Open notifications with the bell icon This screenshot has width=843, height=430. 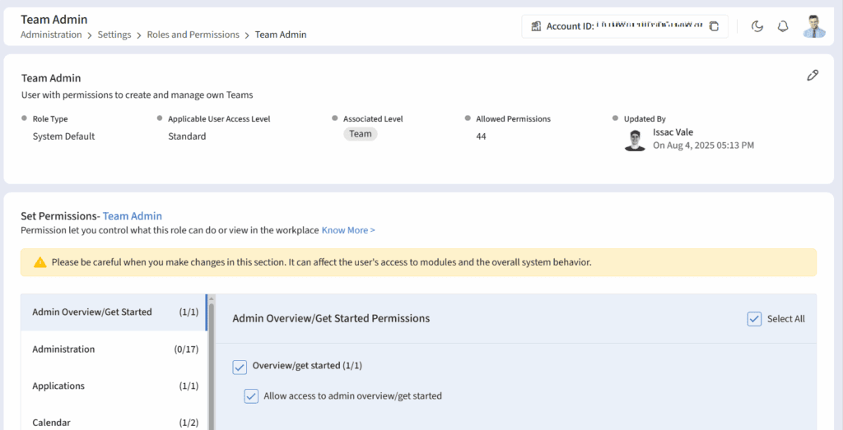783,26
